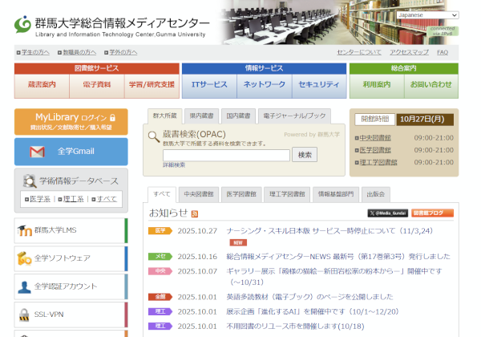Open the 教職員の方へ link

point(79,52)
